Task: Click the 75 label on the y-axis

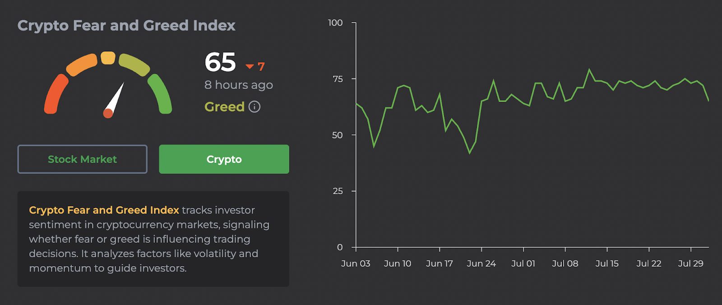Action: (x=338, y=79)
